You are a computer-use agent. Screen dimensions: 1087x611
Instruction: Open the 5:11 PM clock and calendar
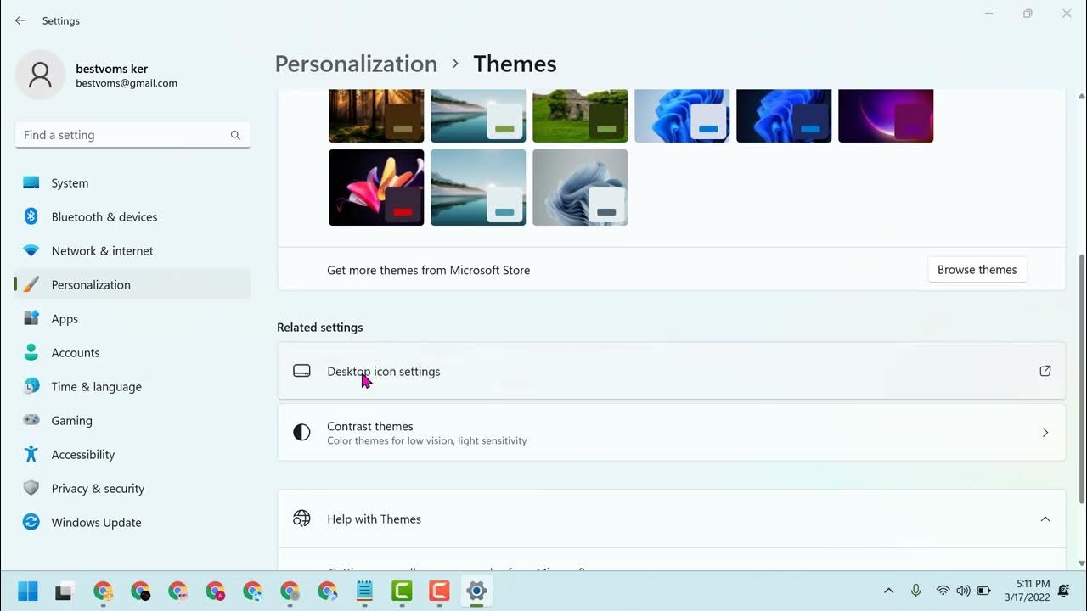(x=1027, y=591)
